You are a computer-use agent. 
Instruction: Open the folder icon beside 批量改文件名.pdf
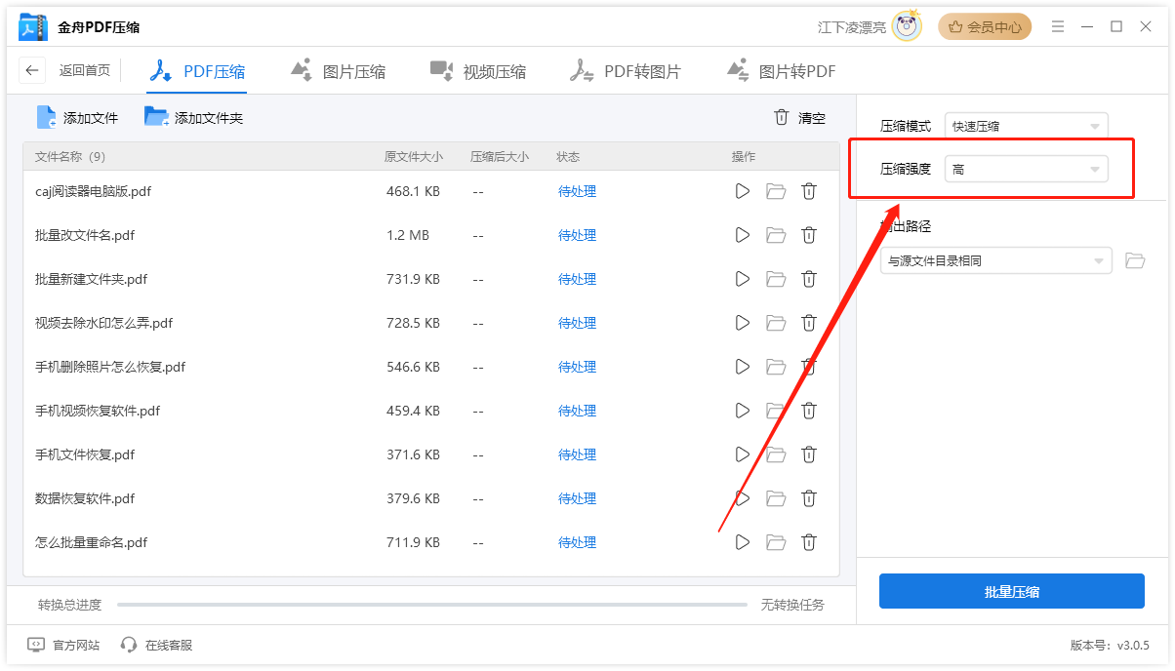click(x=775, y=234)
